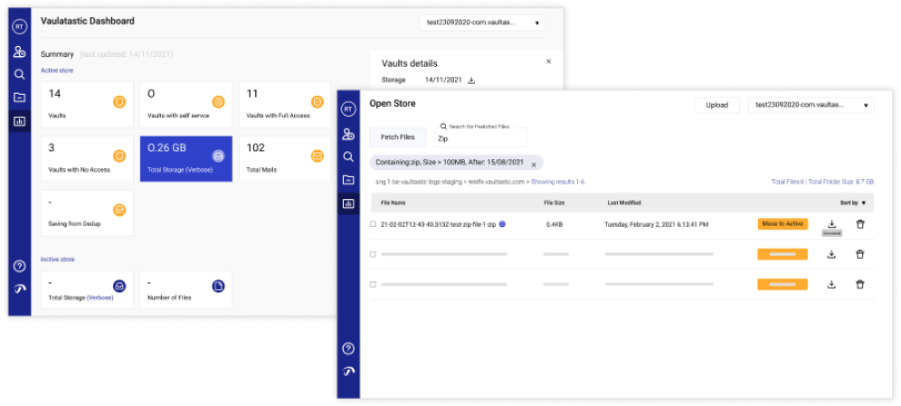This screenshot has height=406, width=901.
Task: Expand the account dropdown on Dashboard header
Action: tap(481, 23)
